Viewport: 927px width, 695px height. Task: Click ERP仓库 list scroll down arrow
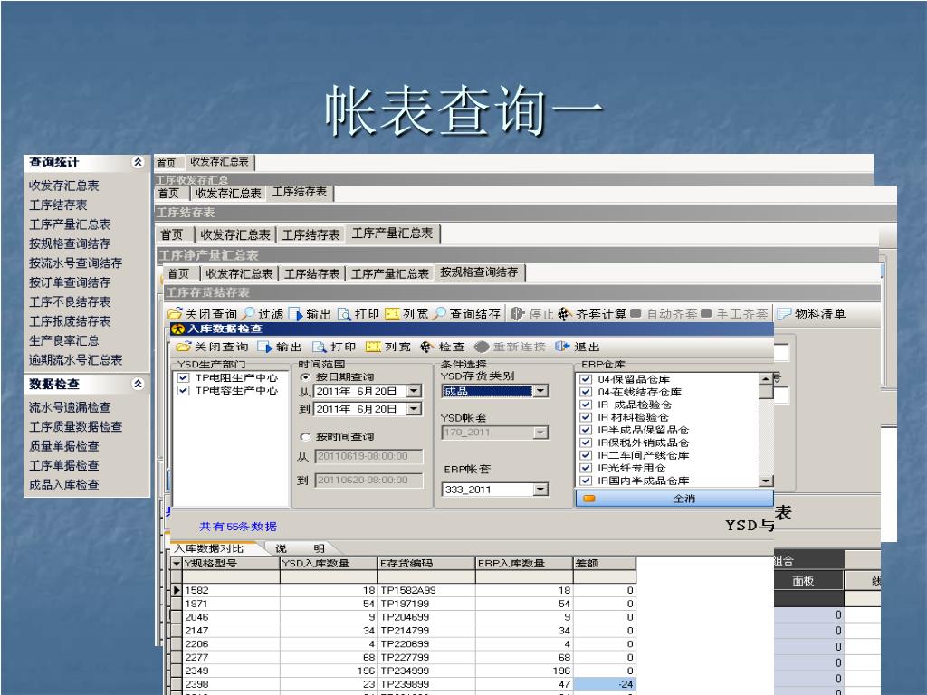coord(766,481)
